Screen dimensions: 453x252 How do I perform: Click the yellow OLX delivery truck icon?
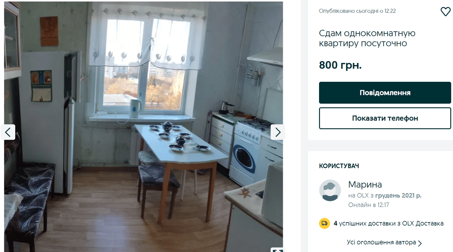(x=324, y=224)
